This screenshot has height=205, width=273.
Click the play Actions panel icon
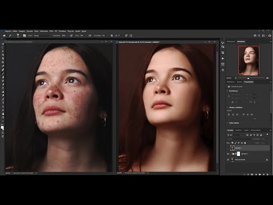click(223, 59)
